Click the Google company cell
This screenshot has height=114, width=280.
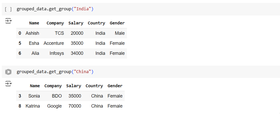[x=54, y=106]
